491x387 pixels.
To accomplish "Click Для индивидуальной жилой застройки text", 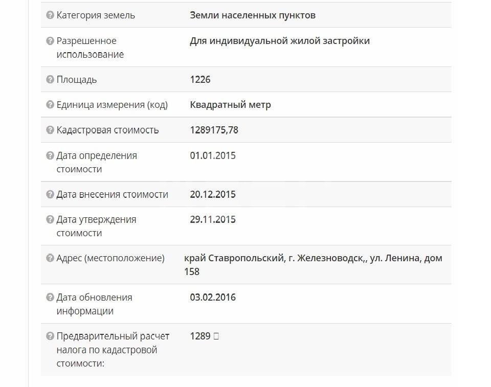I will 279,41.
